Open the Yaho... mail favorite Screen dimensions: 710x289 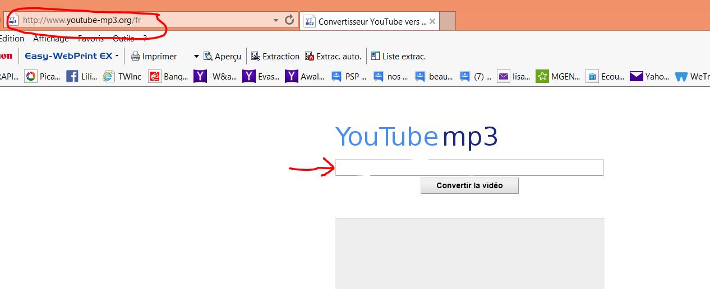click(x=649, y=76)
